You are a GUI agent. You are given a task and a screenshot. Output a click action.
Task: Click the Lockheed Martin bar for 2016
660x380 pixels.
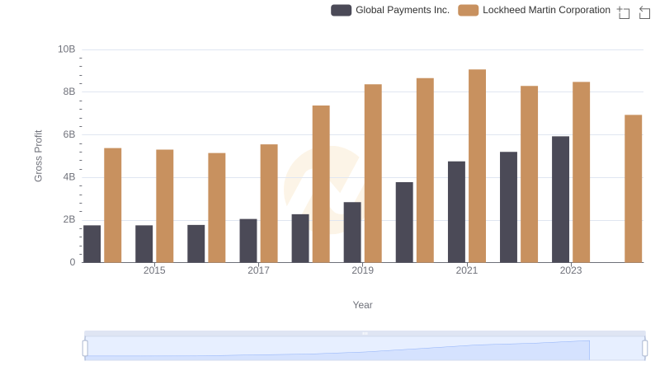point(217,208)
